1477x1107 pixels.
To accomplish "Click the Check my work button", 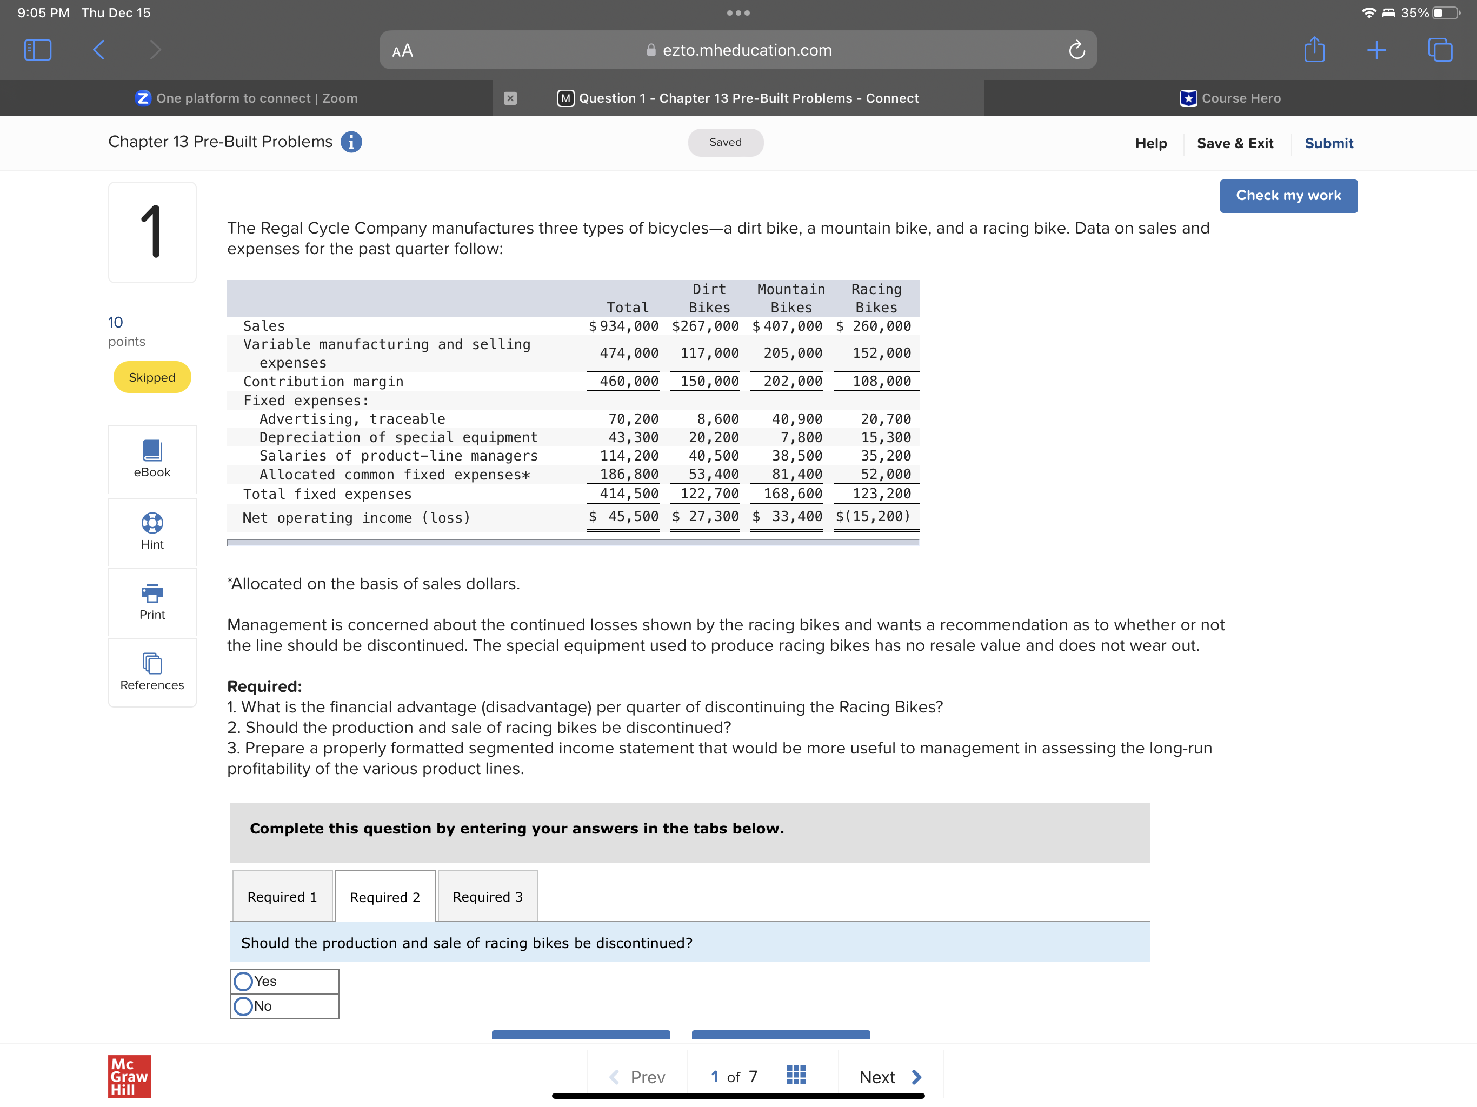I will [x=1288, y=196].
